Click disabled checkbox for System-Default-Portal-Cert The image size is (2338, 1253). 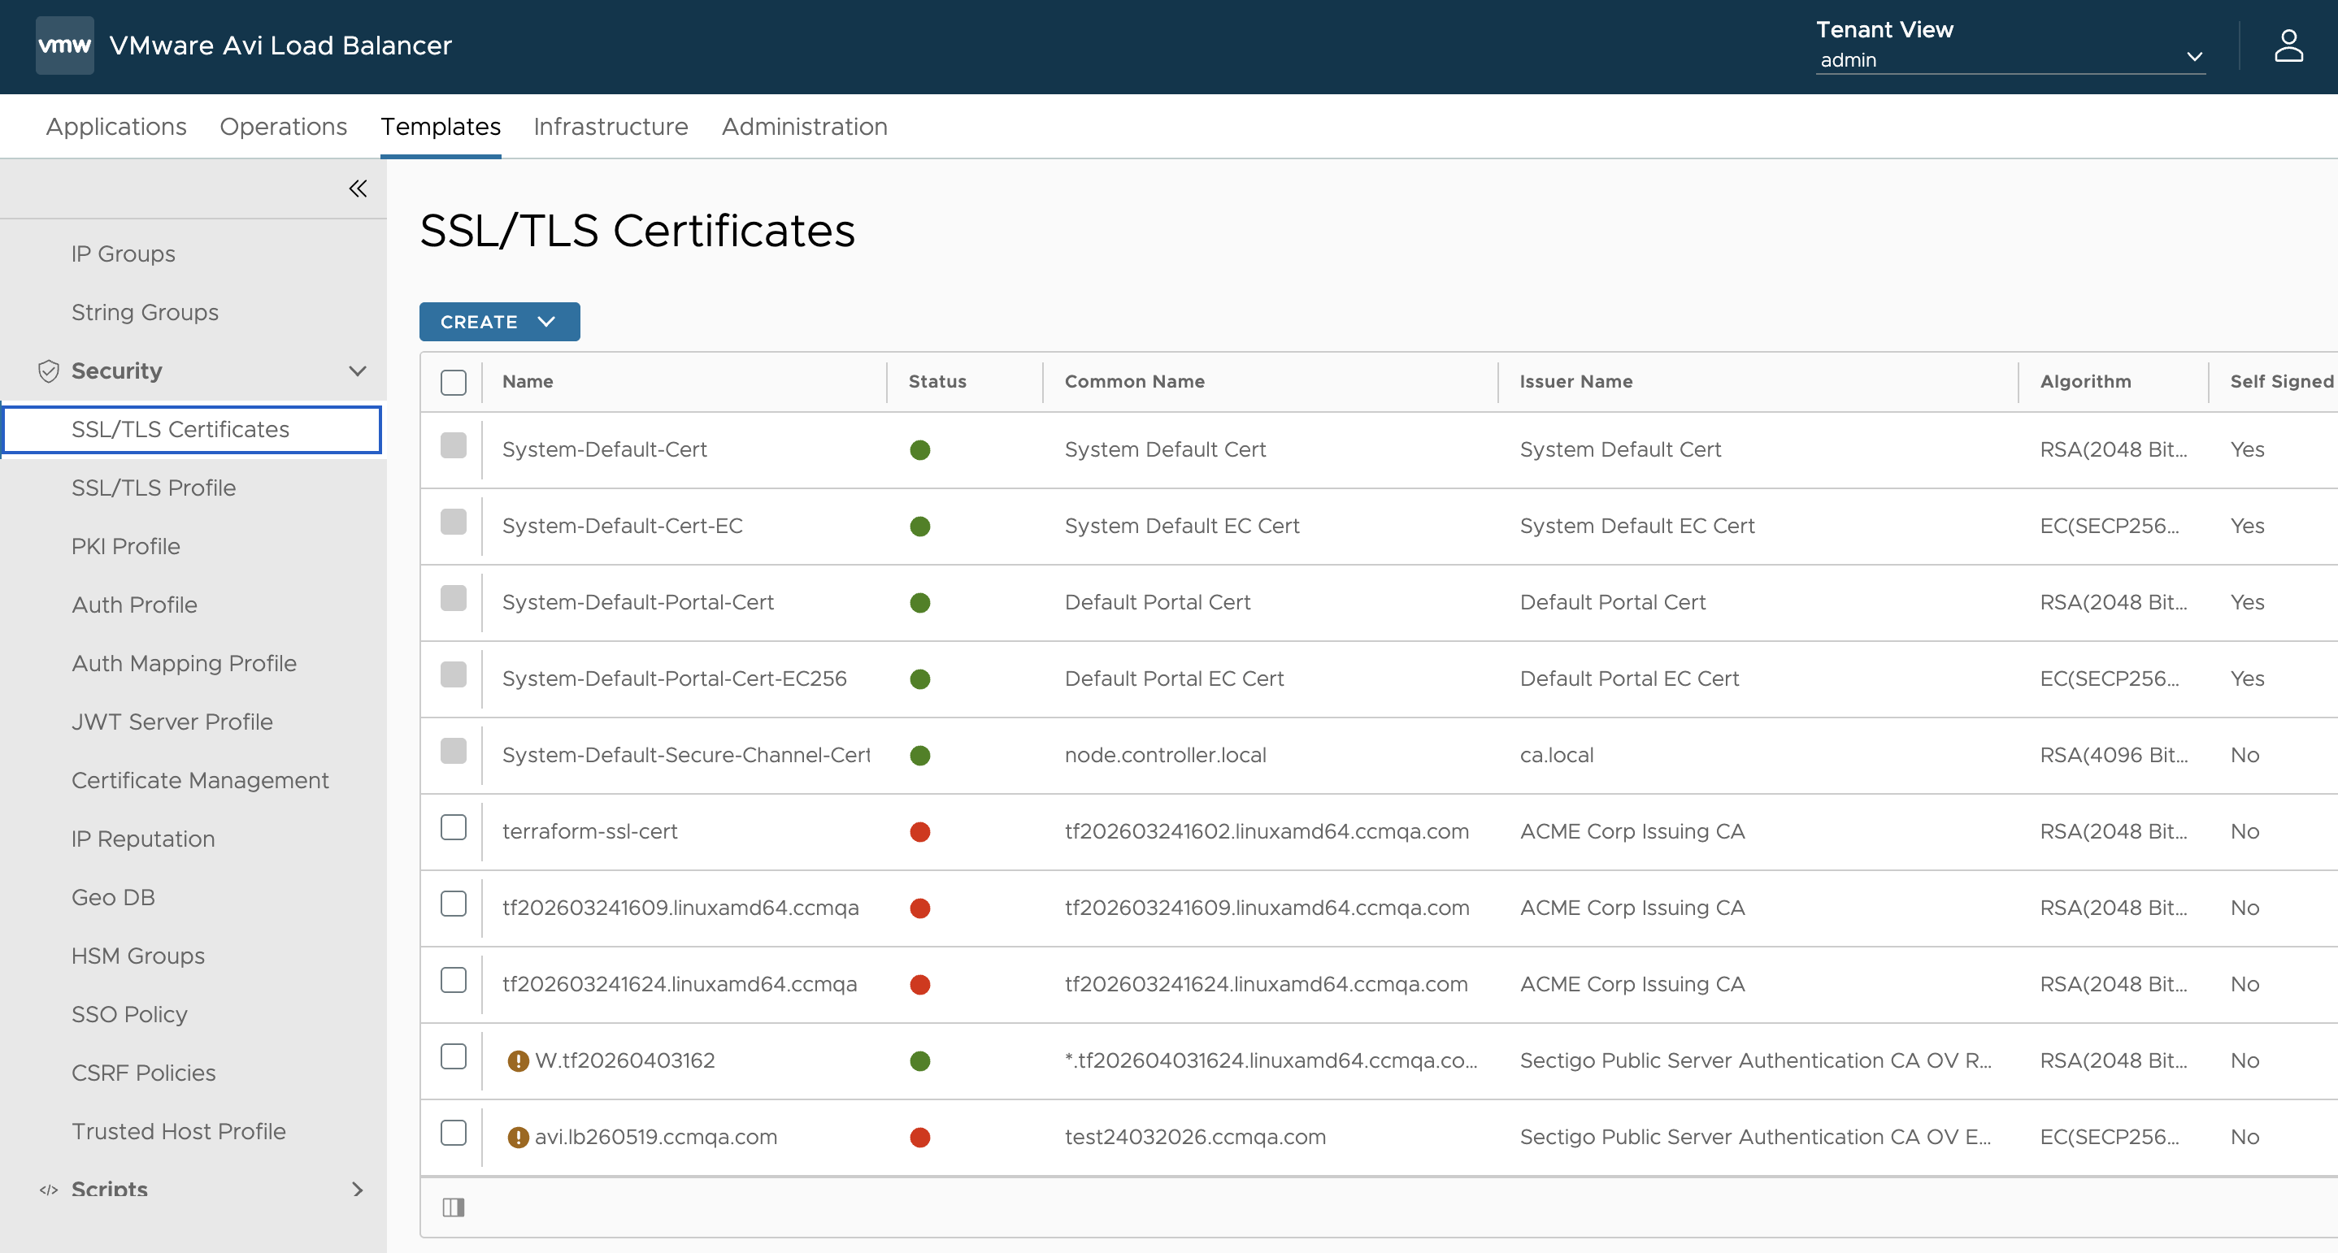coord(453,598)
